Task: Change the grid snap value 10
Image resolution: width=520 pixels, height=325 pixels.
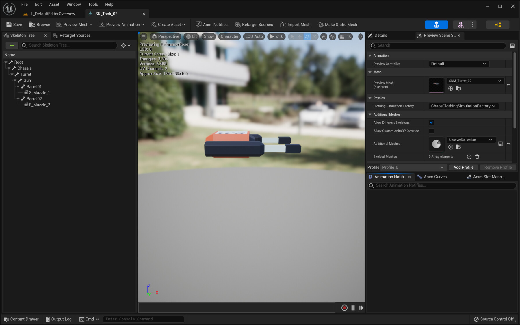Action: (x=349, y=37)
